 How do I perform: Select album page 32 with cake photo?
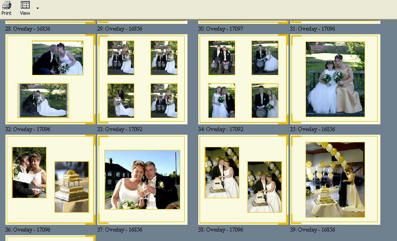tap(50, 180)
